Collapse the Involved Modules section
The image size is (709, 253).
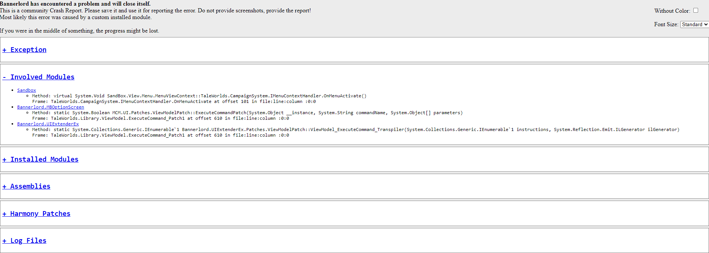38,77
